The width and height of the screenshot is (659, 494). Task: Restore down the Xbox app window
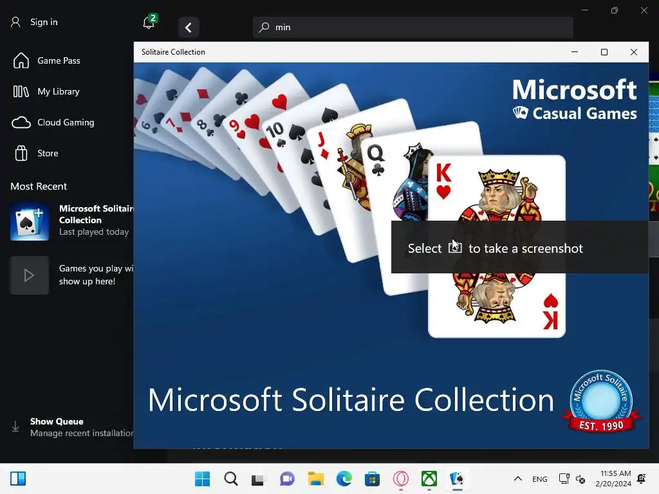615,10
